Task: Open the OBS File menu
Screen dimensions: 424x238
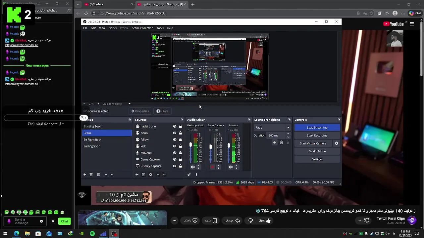Action: 85,28
